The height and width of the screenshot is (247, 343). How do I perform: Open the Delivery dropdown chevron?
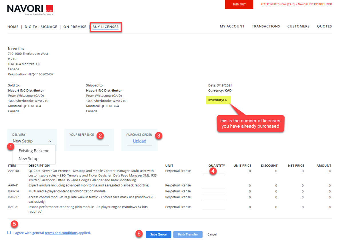[49, 141]
